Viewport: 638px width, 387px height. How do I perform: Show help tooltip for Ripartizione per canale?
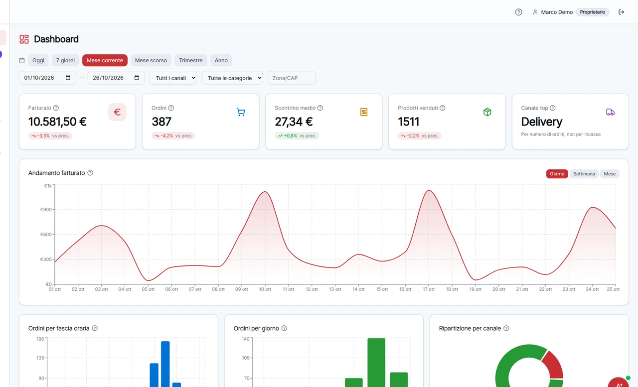pos(506,328)
